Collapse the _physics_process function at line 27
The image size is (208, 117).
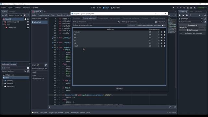coord(58,47)
